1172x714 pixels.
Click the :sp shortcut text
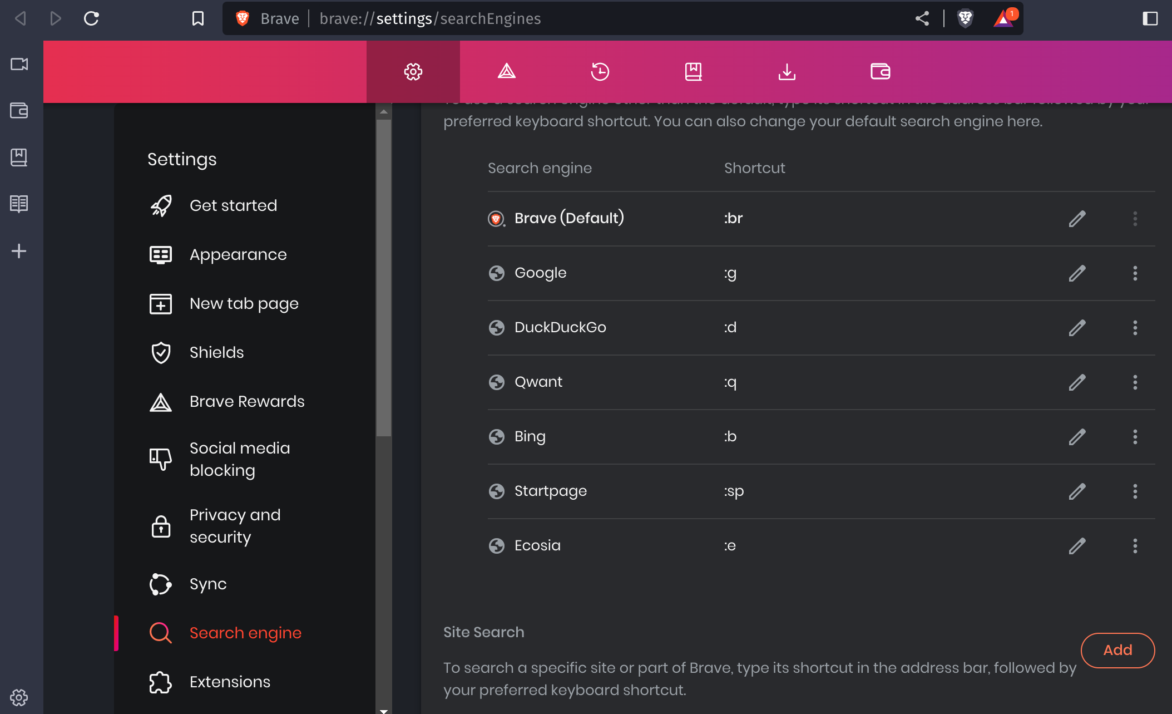[x=734, y=491]
